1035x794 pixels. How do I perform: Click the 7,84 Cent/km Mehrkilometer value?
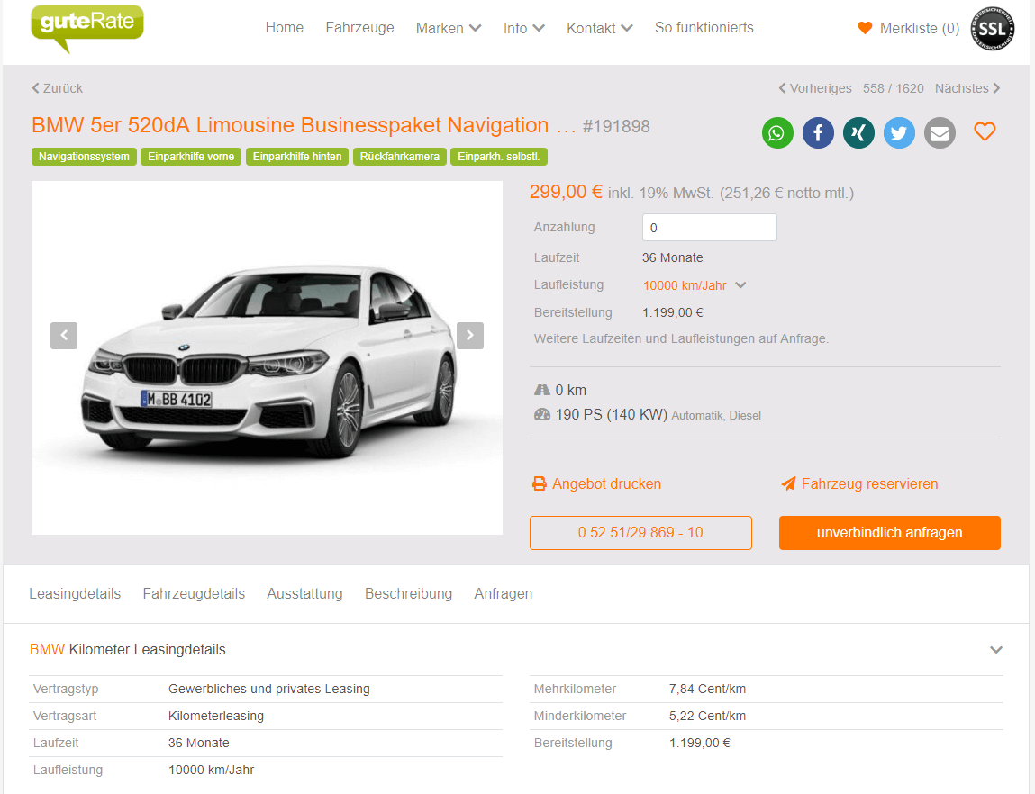click(707, 690)
